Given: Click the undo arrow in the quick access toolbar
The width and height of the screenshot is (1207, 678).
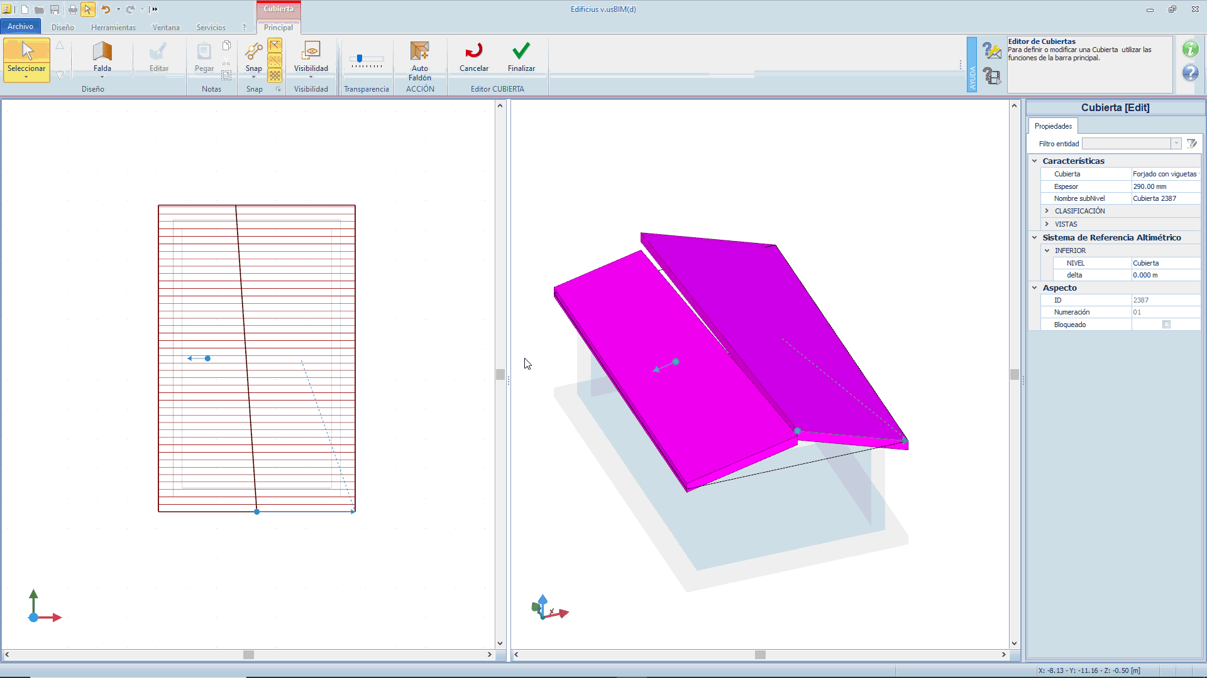Looking at the screenshot, I should click(x=106, y=9).
